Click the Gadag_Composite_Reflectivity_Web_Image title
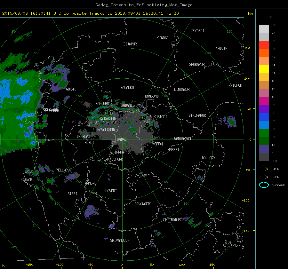 pos(144,5)
